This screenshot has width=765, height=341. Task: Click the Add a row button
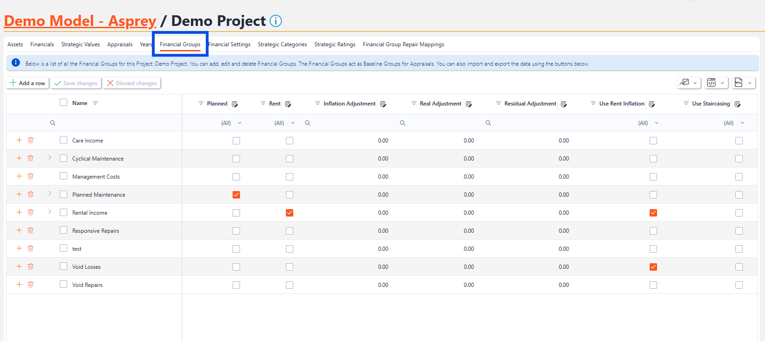[x=28, y=83]
